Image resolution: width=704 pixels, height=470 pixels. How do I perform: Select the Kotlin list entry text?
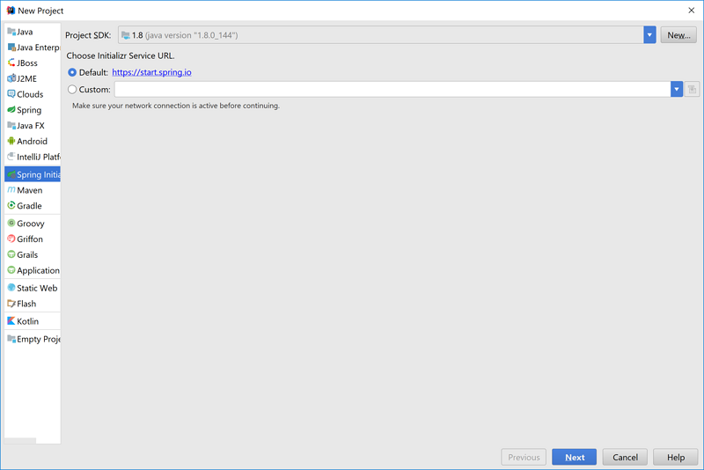[28, 321]
